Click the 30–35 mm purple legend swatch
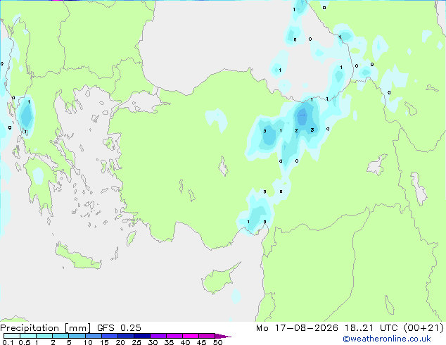 click(158, 336)
